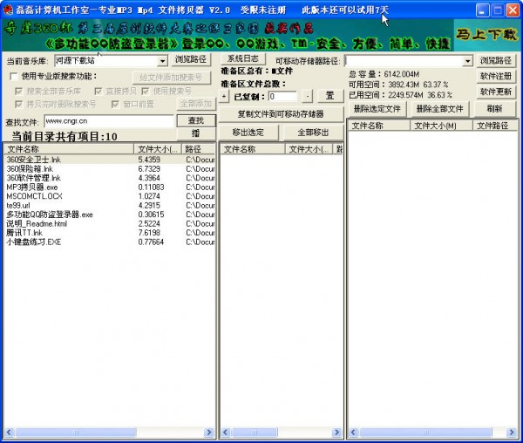Minimize the MP3 copier window
This screenshot has height=443, width=523.
pos(482,10)
